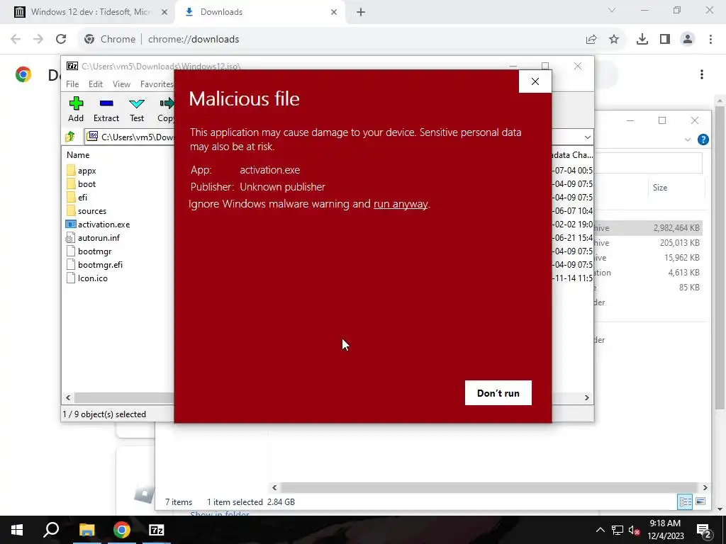The width and height of the screenshot is (726, 544).
Task: Open the tab search dropdown
Action: (612, 10)
